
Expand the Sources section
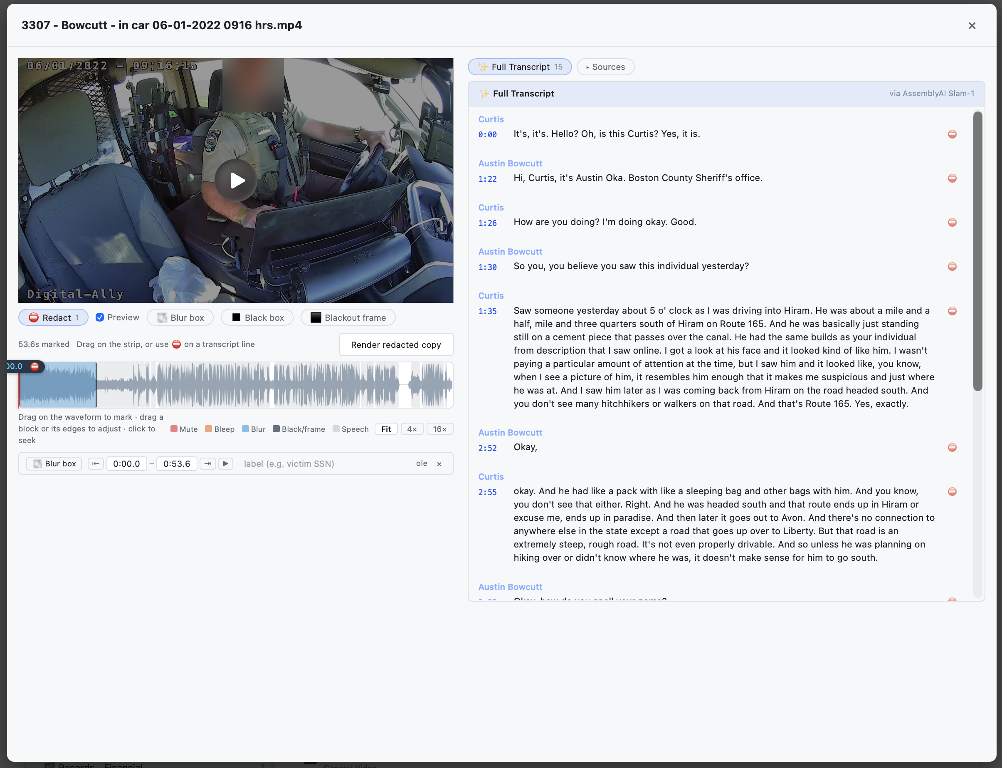coord(605,67)
